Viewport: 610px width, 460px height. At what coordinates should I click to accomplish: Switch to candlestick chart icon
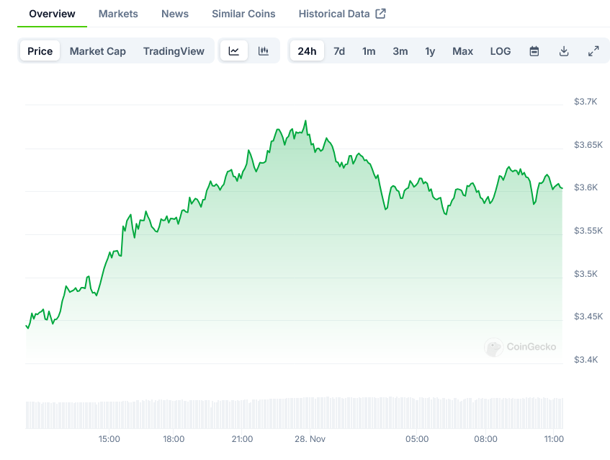(264, 51)
